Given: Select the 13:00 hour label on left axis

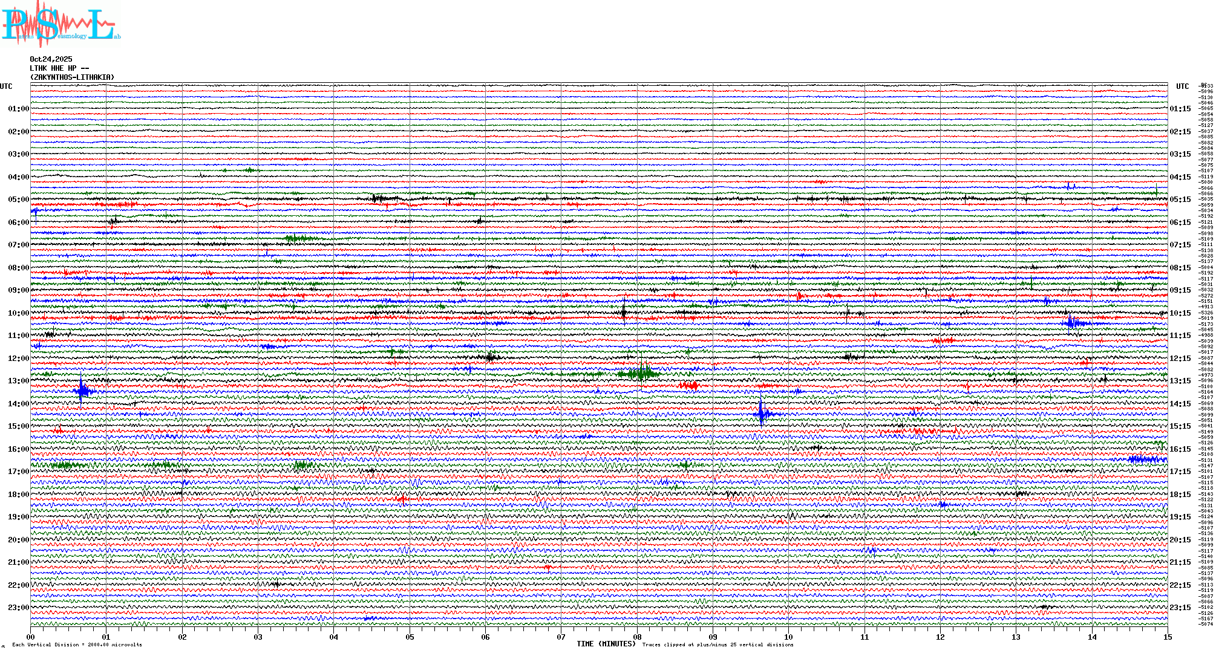Looking at the screenshot, I should (18, 381).
